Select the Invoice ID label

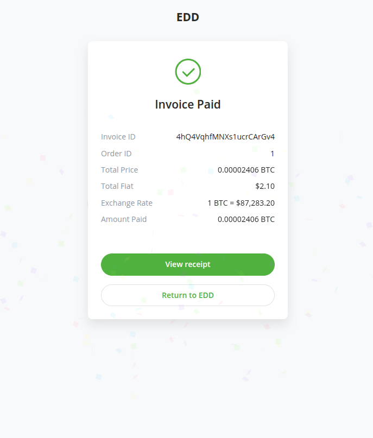[118, 137]
